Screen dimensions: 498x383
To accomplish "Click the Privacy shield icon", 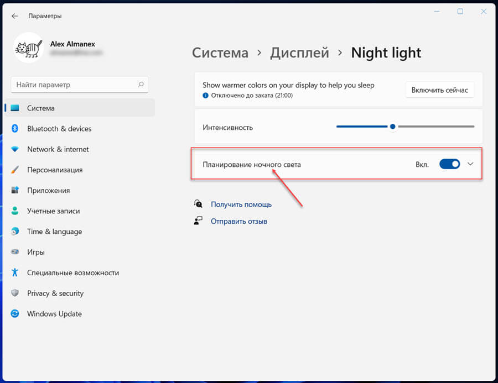I will pyautogui.click(x=14, y=293).
